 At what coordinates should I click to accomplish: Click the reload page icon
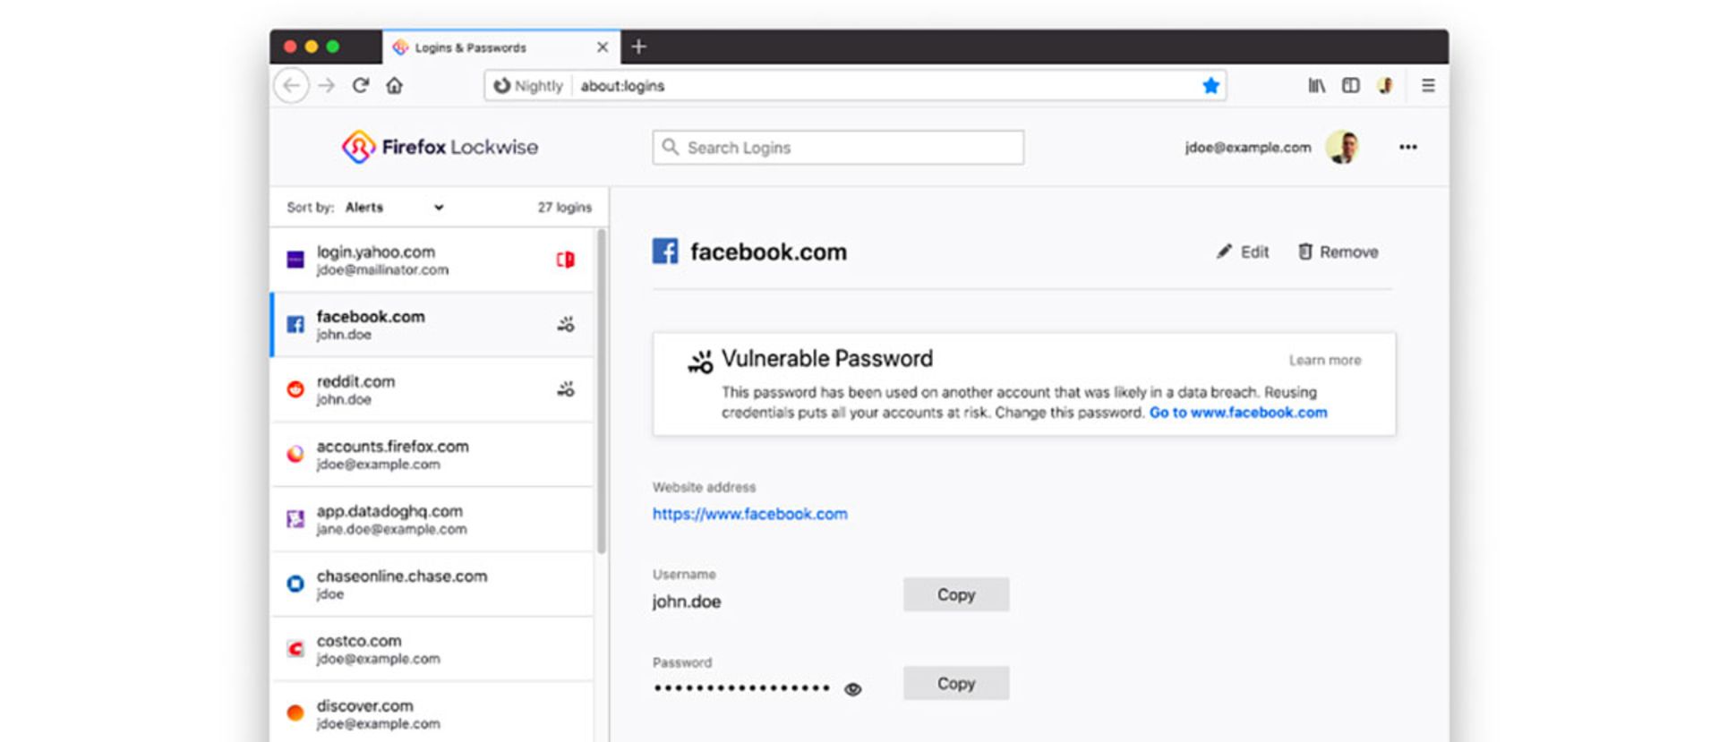[x=361, y=86]
